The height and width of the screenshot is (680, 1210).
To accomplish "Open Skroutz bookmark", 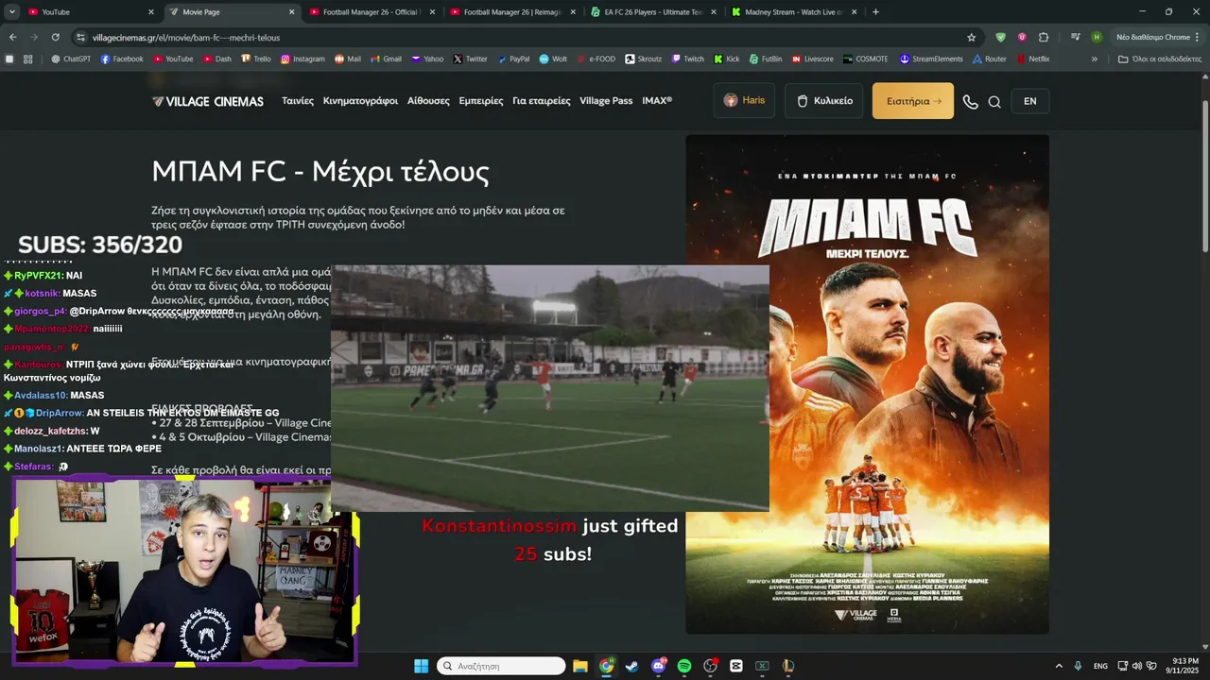I will [x=643, y=59].
